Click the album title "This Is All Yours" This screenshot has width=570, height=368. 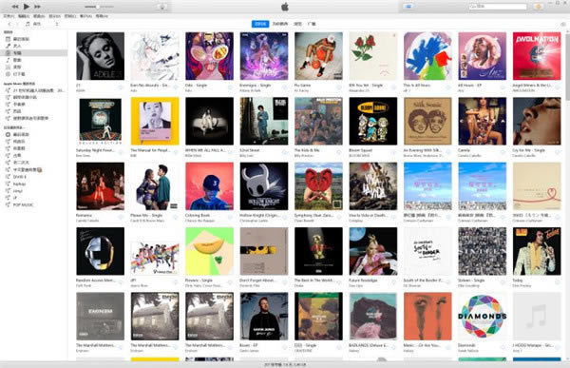point(417,86)
